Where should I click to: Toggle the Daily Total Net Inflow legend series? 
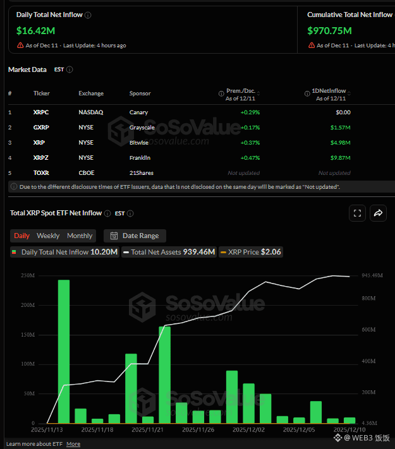tap(65, 252)
